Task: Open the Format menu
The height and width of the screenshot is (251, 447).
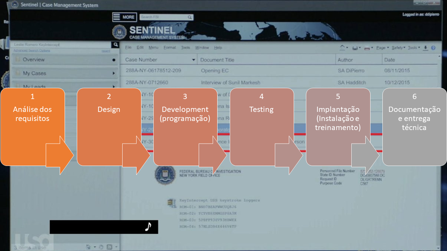Action: click(x=170, y=48)
